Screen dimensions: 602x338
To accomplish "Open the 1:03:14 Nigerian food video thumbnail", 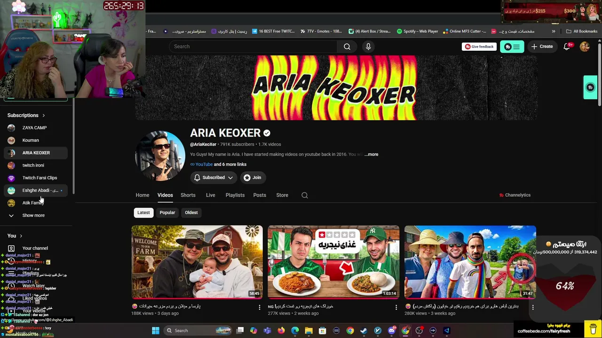I will [x=333, y=262].
